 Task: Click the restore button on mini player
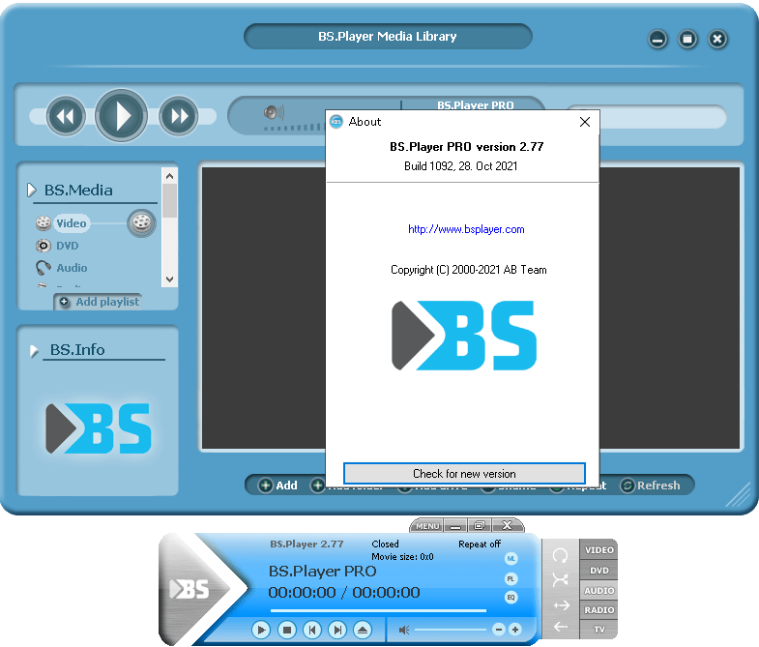click(480, 526)
